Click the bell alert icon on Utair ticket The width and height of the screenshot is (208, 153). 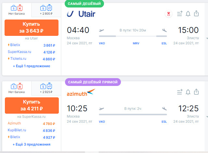[x=188, y=14]
